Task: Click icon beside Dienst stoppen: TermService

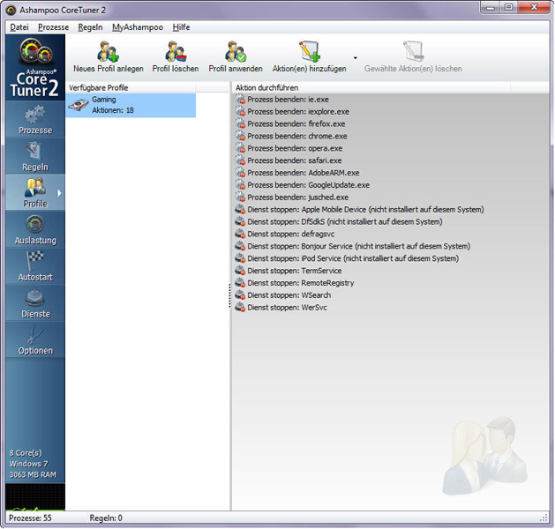Action: point(240,271)
